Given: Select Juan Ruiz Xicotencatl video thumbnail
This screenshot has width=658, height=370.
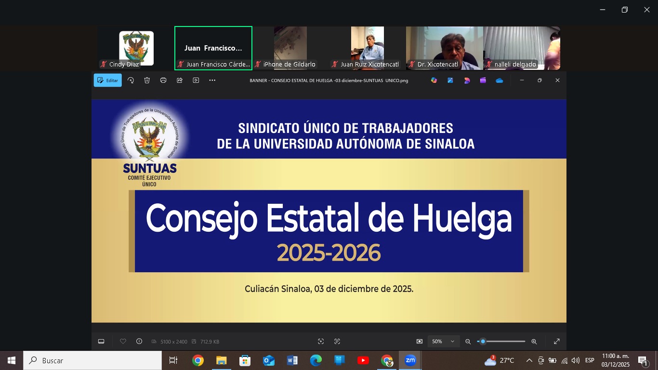Looking at the screenshot, I should pyautogui.click(x=367, y=48).
